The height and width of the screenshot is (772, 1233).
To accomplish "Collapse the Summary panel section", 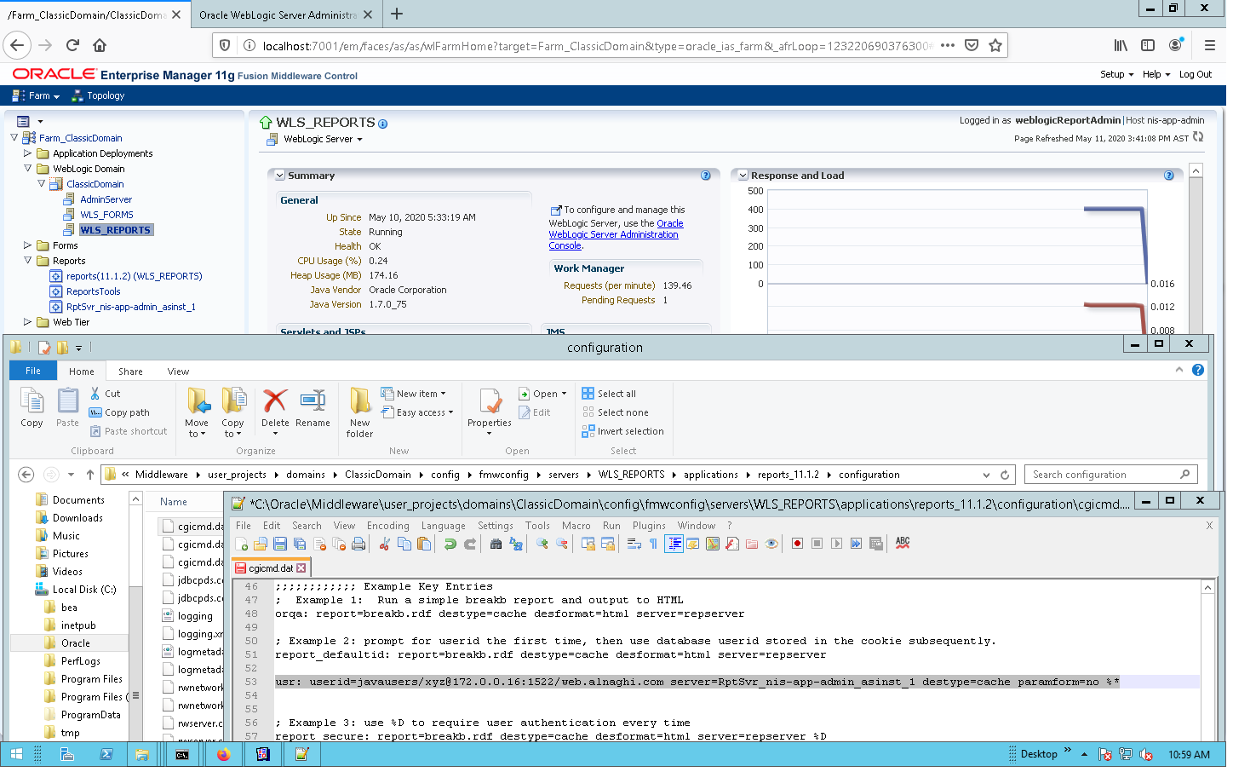I will (279, 176).
